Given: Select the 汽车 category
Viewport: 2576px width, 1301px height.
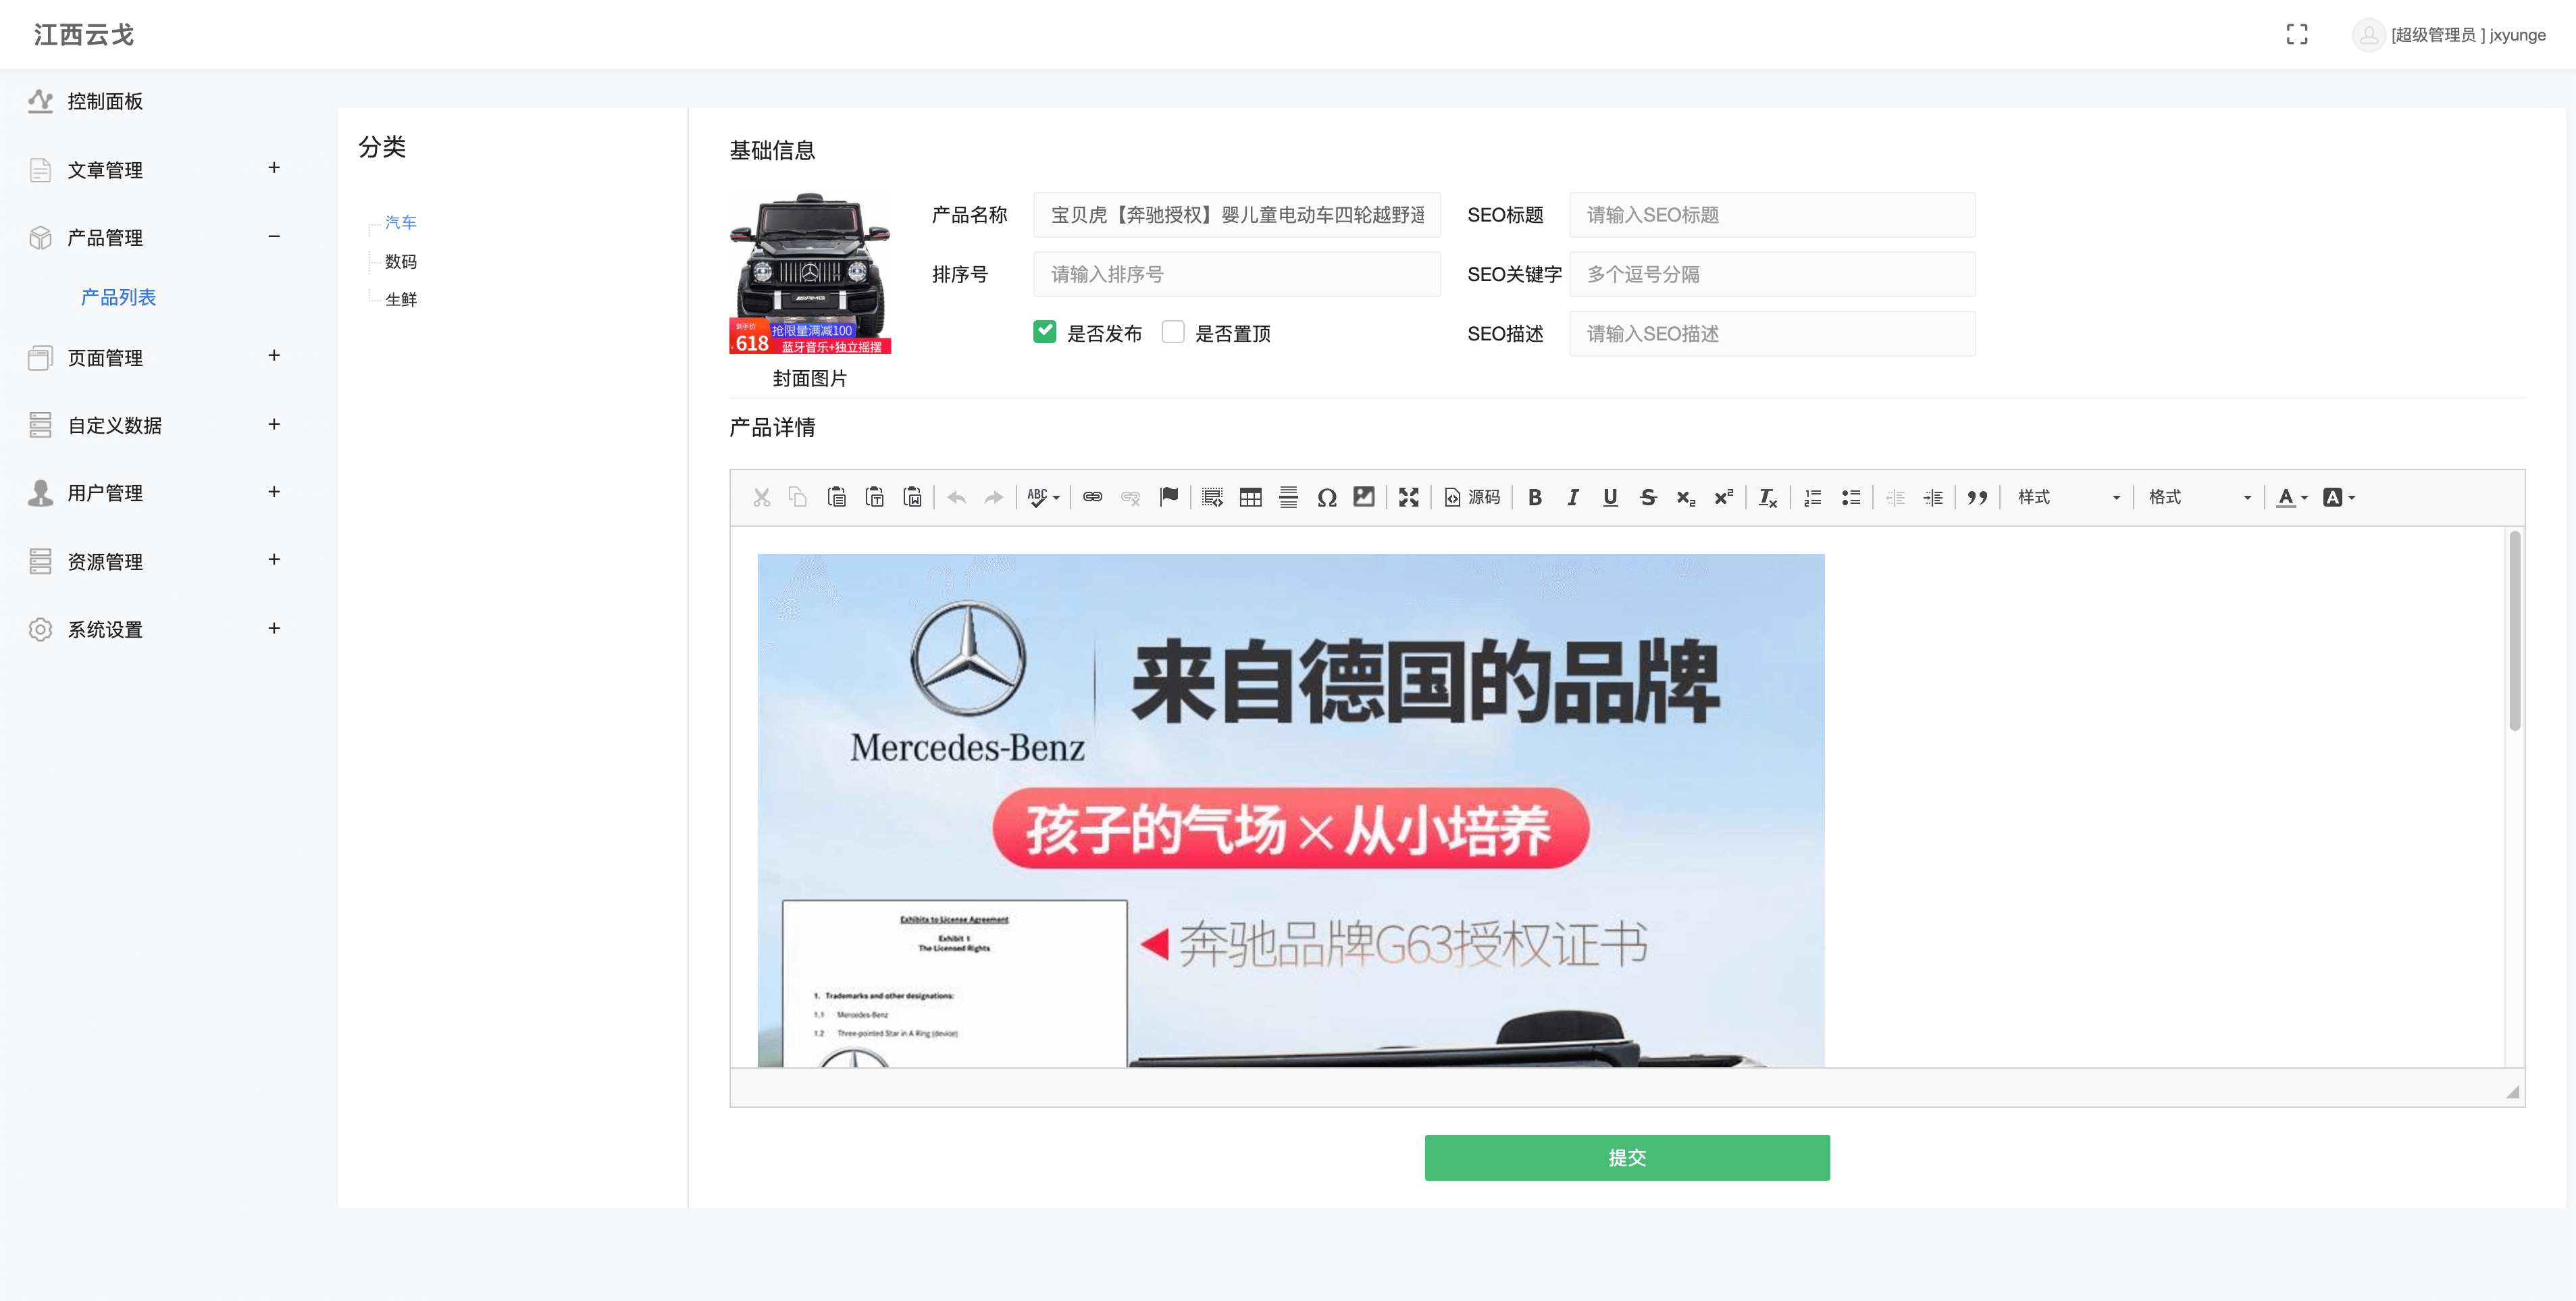Looking at the screenshot, I should click(401, 222).
